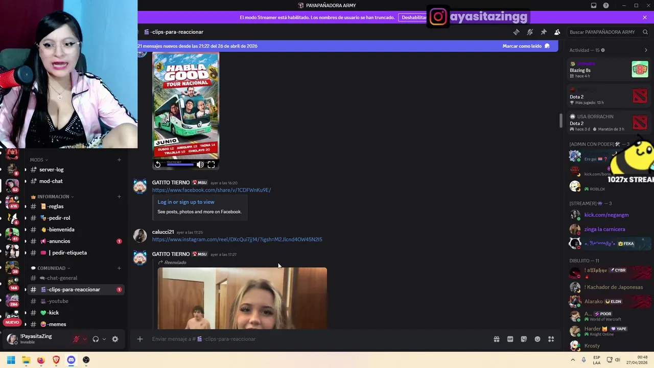Open the emoji picker
The image size is (654, 368).
(x=538, y=339)
